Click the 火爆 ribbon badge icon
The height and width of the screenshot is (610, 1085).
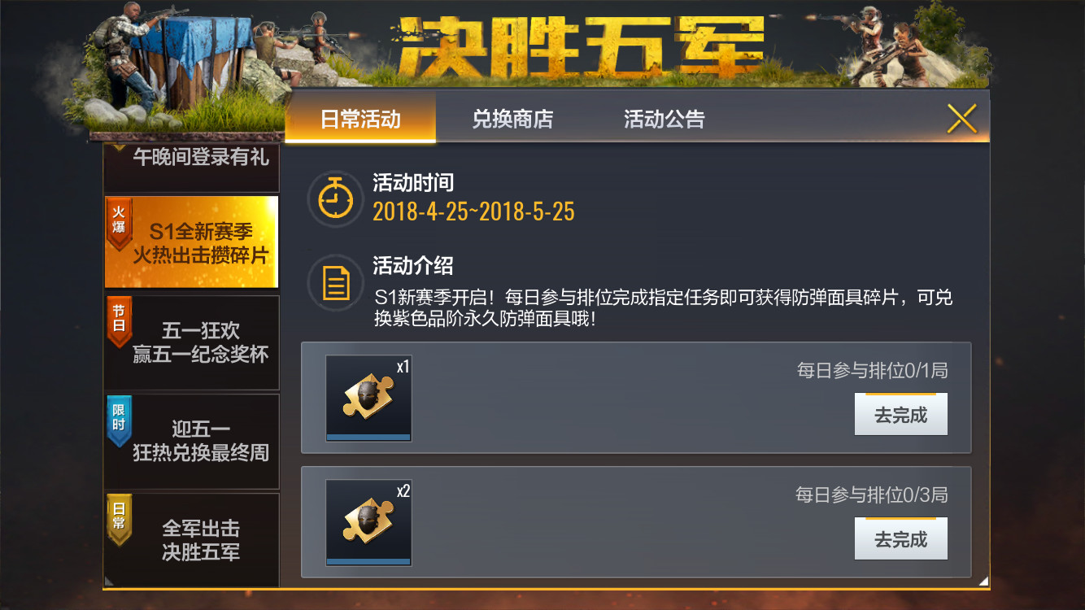pyautogui.click(x=119, y=223)
